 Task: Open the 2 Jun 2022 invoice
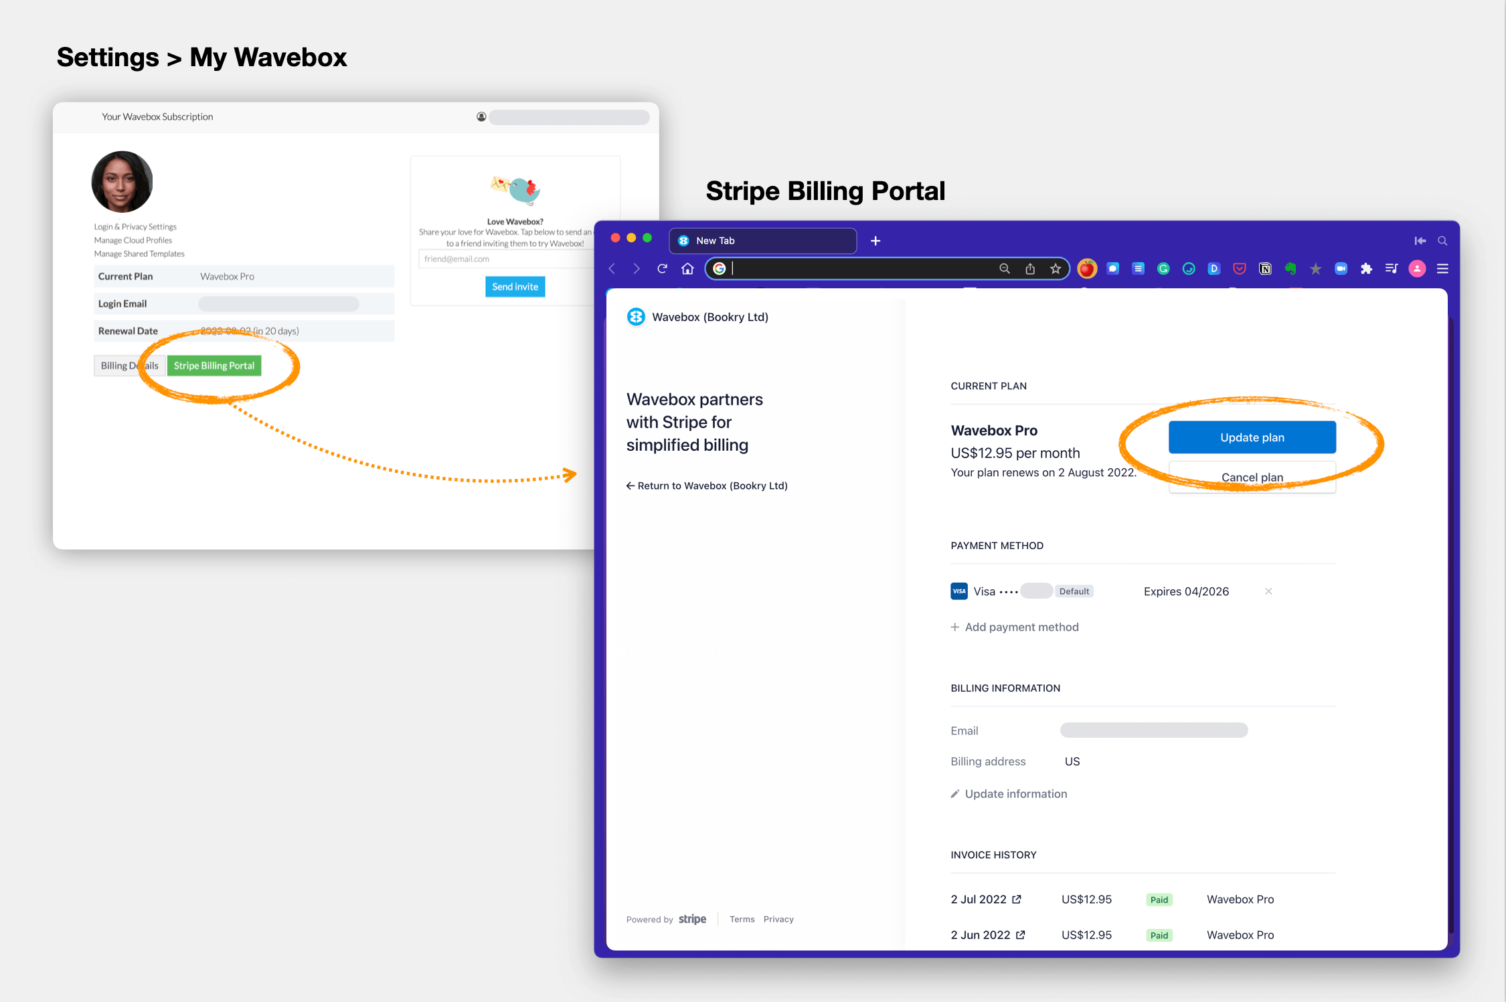pyautogui.click(x=988, y=935)
